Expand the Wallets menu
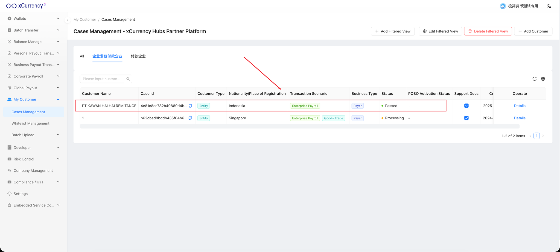 (33, 19)
